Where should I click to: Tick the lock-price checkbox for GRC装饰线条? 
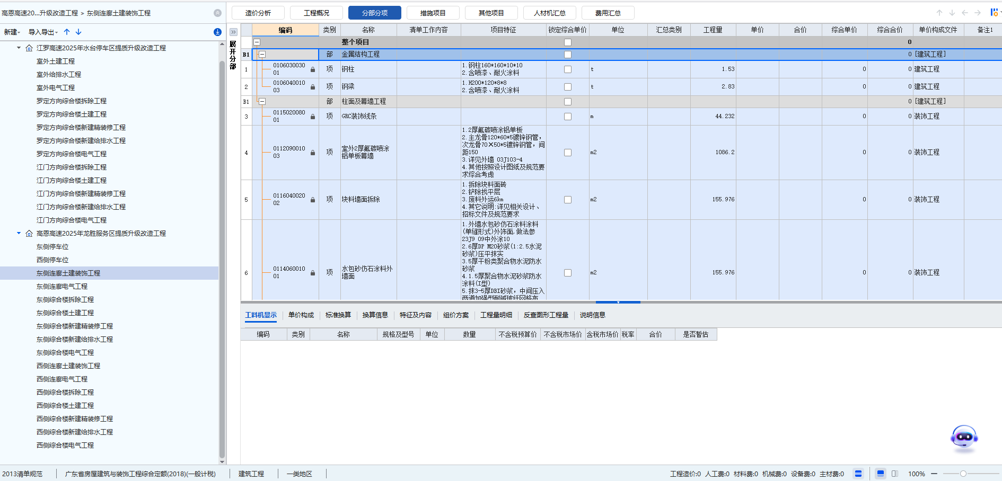tap(568, 117)
